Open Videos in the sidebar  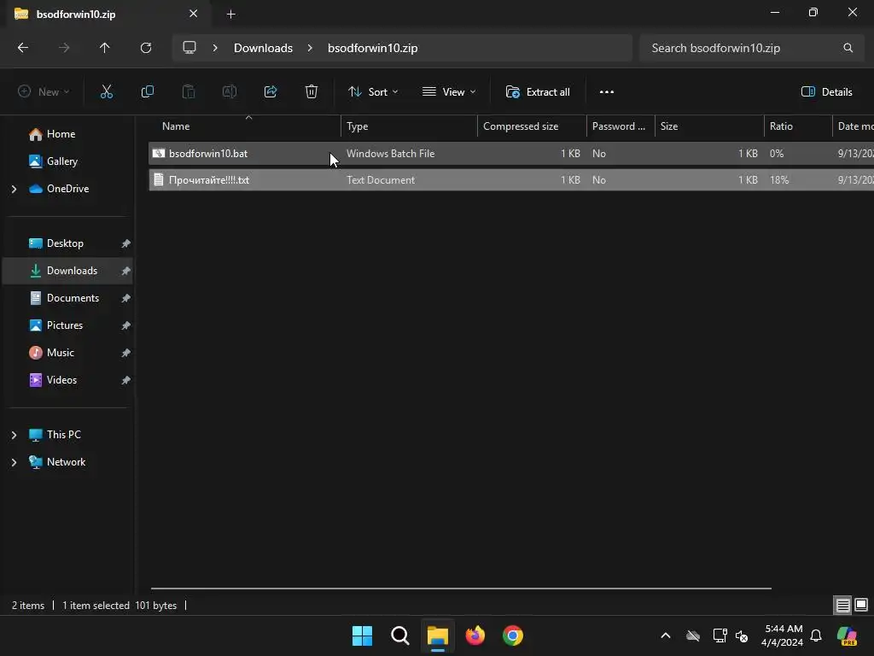pyautogui.click(x=61, y=380)
